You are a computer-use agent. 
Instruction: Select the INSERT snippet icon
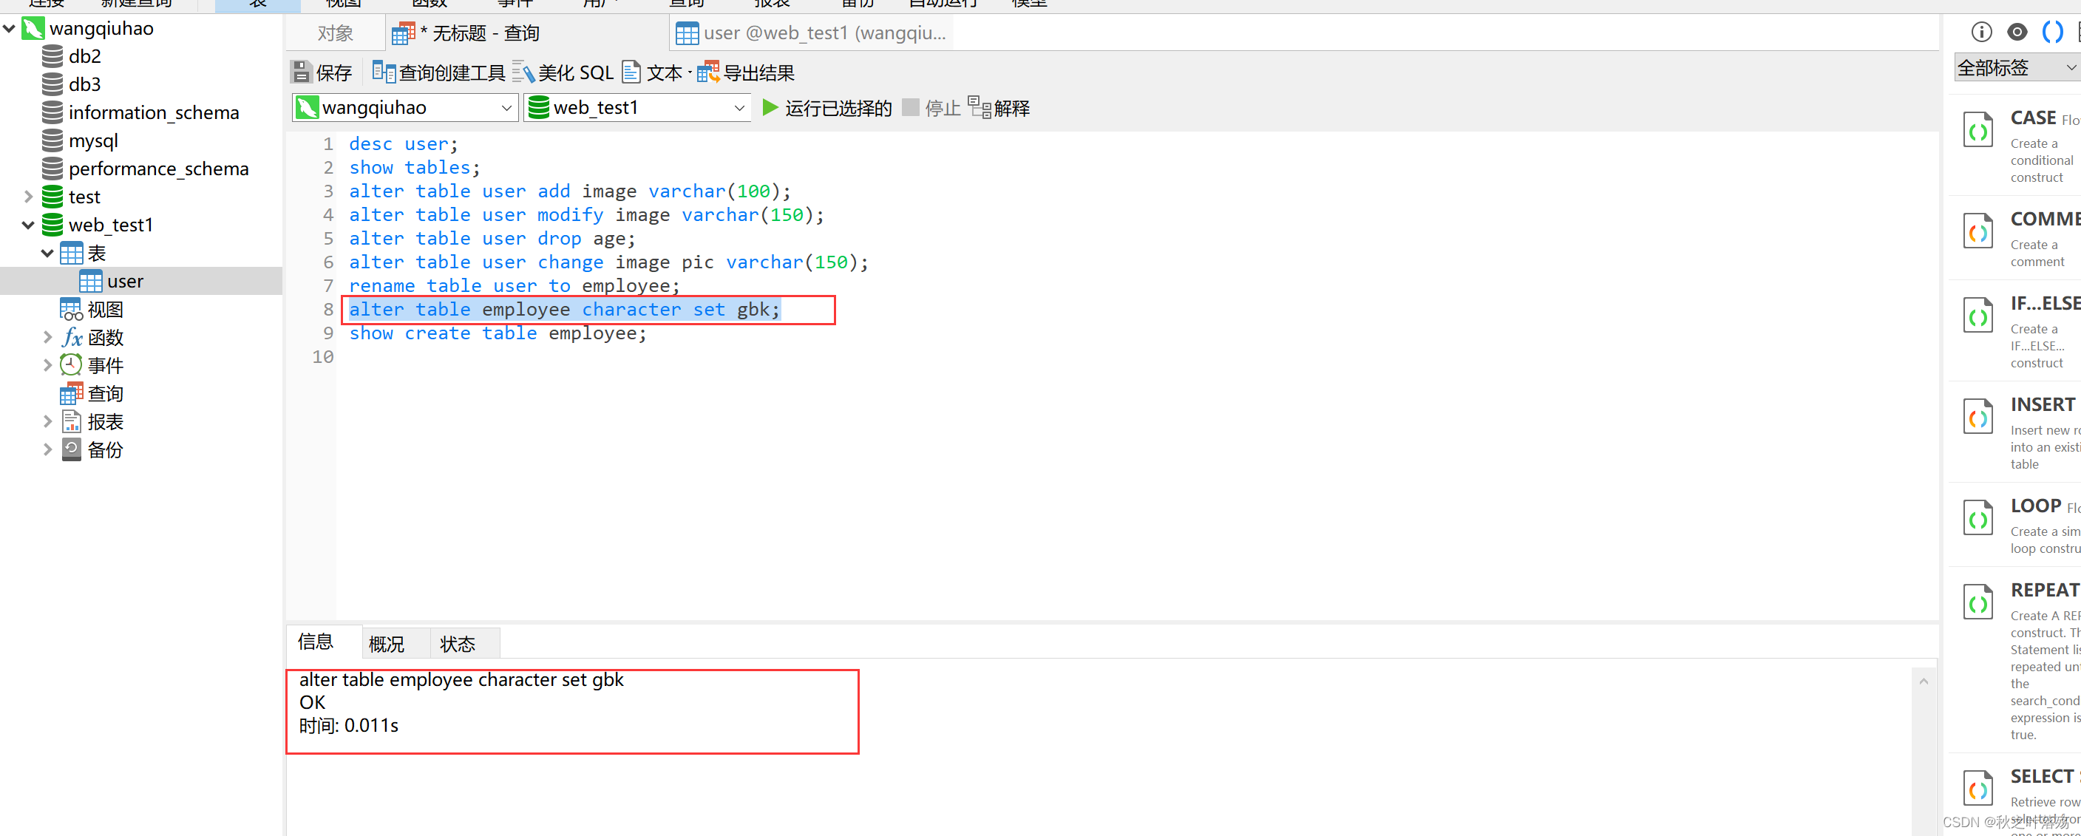coord(1978,417)
